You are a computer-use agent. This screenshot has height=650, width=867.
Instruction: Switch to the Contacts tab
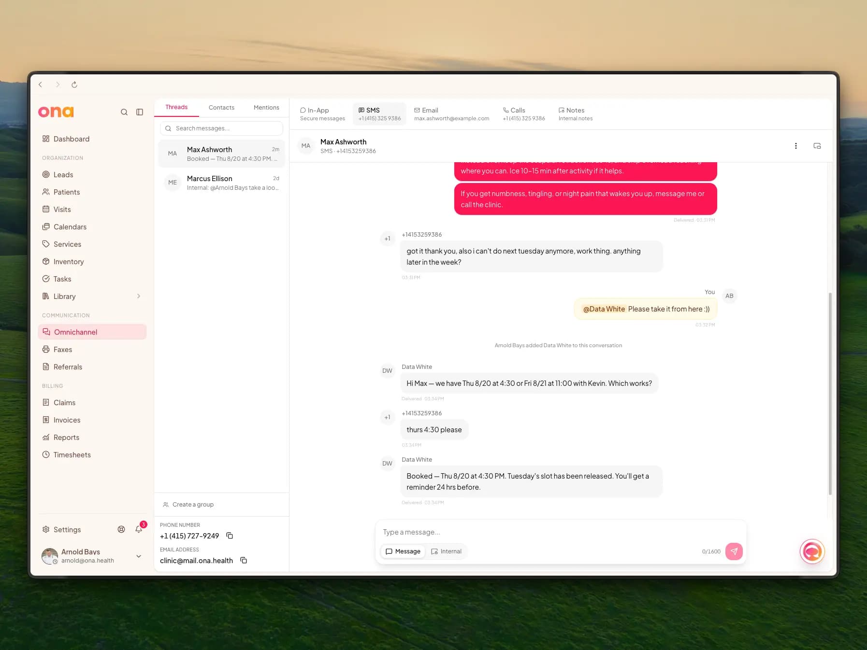(221, 108)
